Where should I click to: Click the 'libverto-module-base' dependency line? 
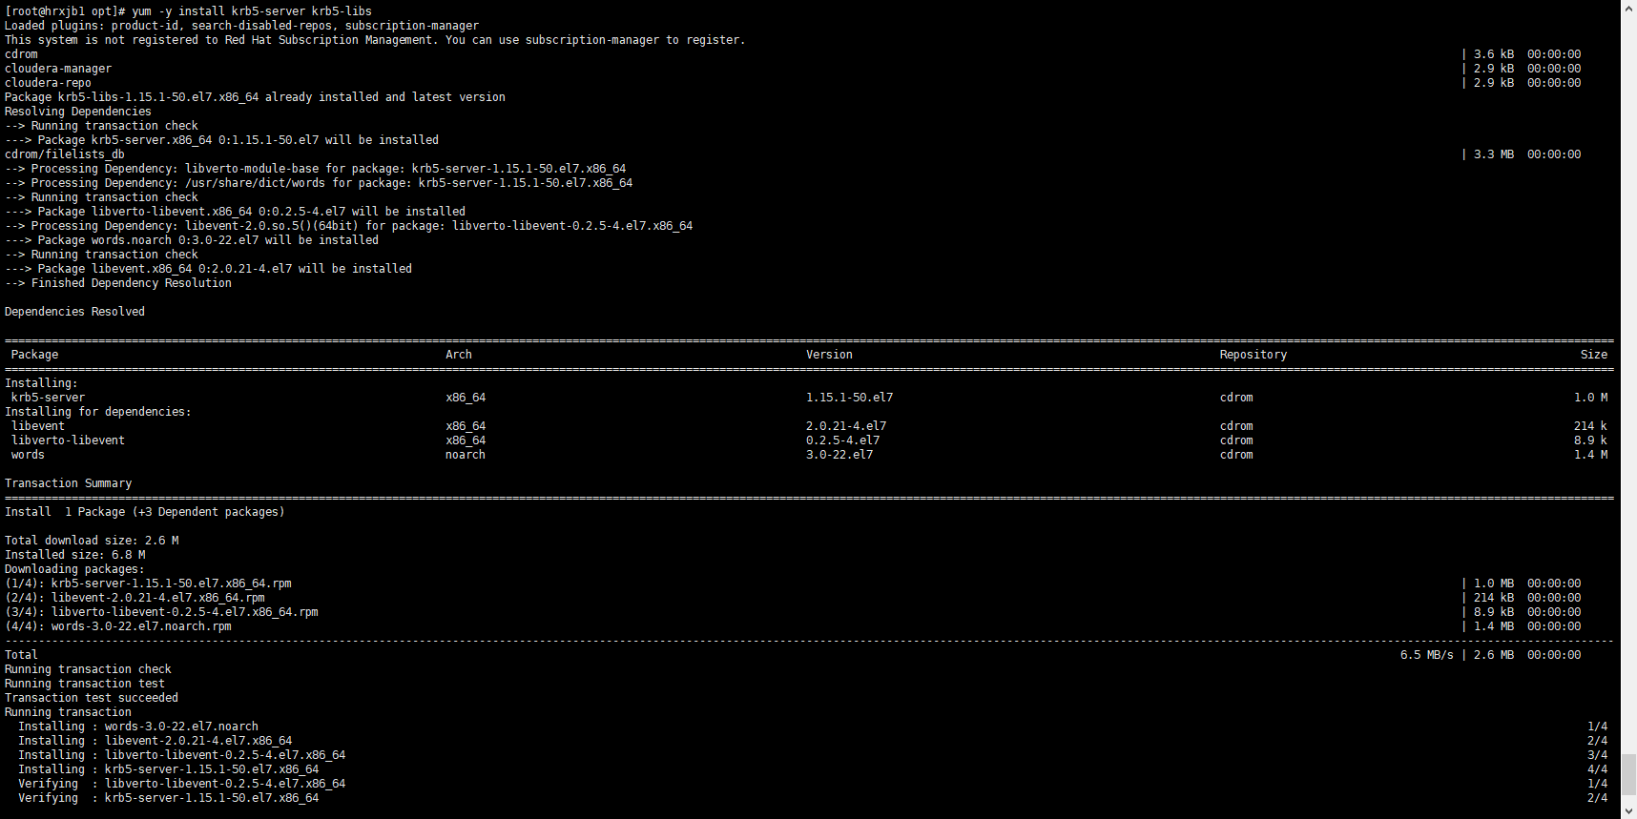pyautogui.click(x=316, y=169)
